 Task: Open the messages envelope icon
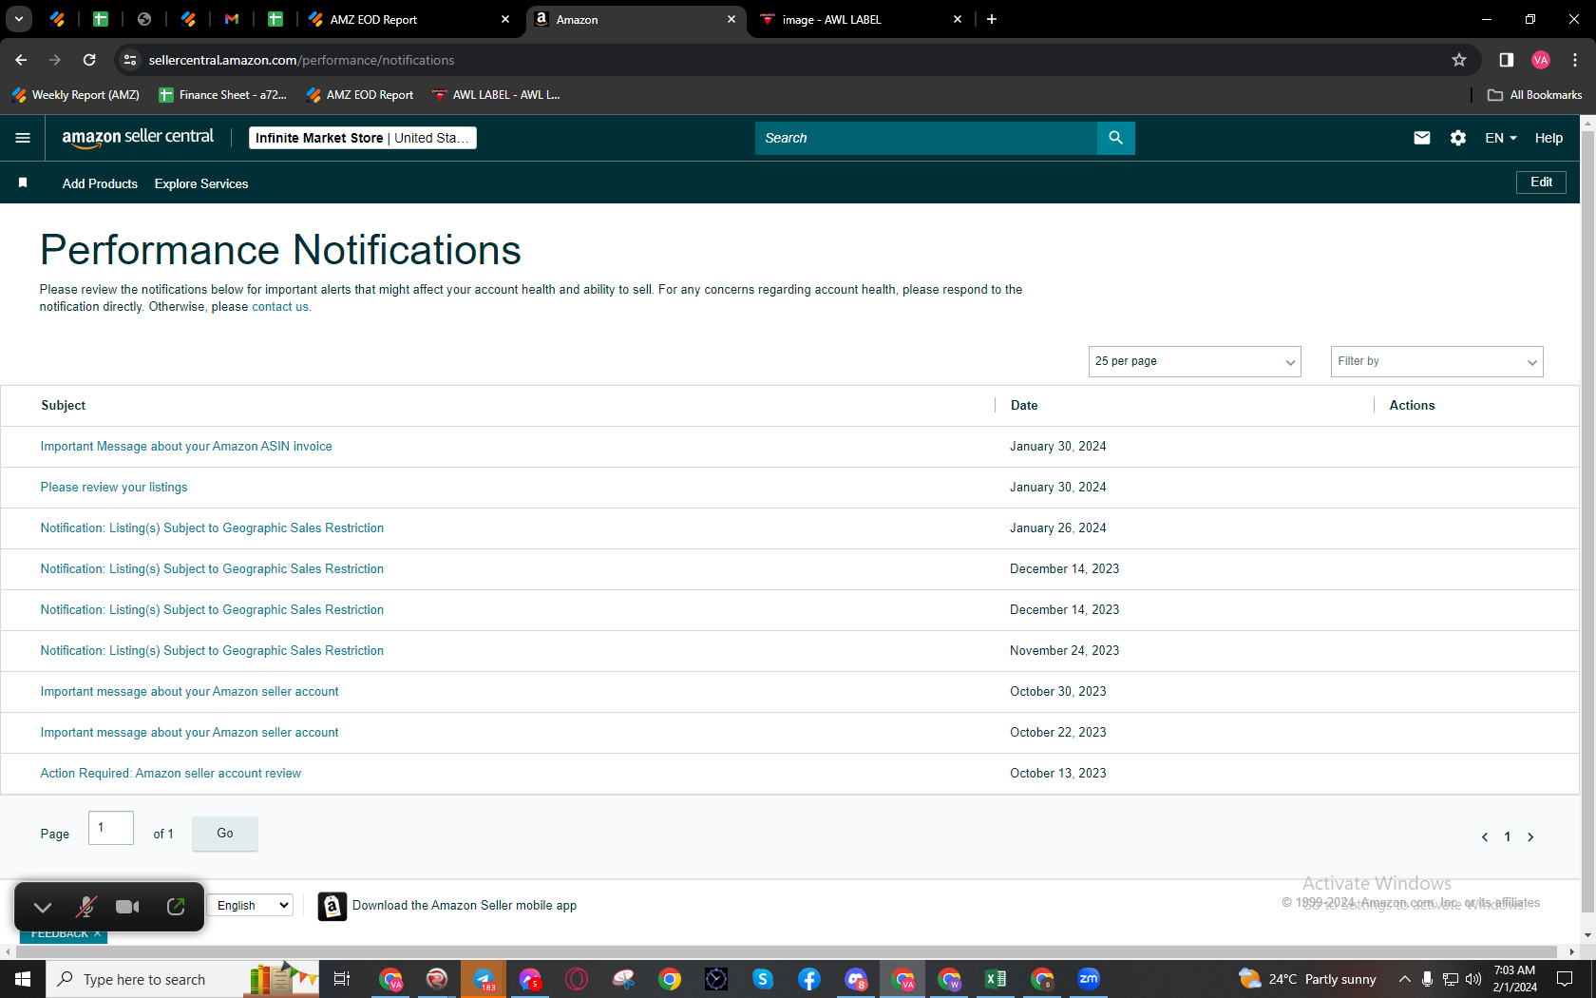(x=1421, y=138)
